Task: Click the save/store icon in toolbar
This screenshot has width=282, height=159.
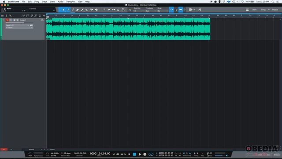Action: pos(200,10)
